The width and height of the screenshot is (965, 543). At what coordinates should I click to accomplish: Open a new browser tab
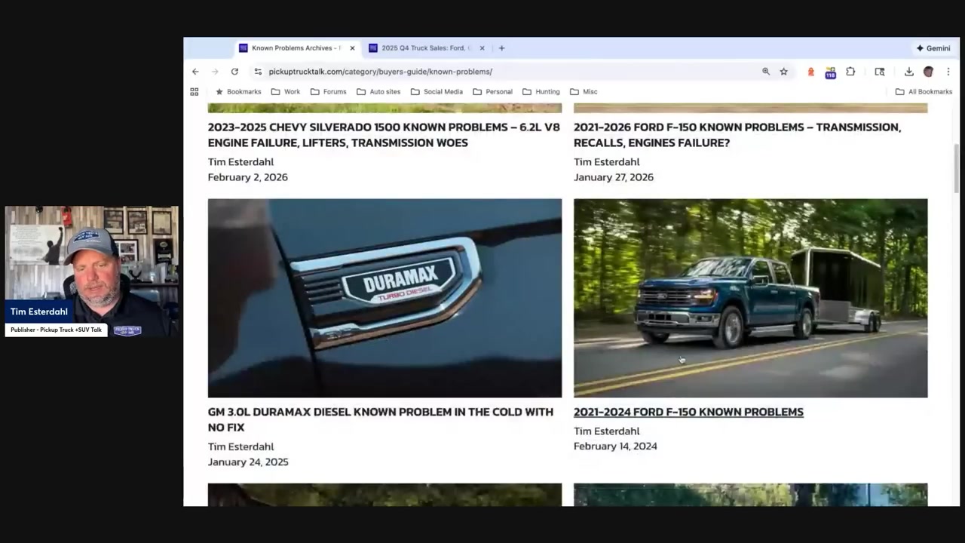click(x=501, y=48)
